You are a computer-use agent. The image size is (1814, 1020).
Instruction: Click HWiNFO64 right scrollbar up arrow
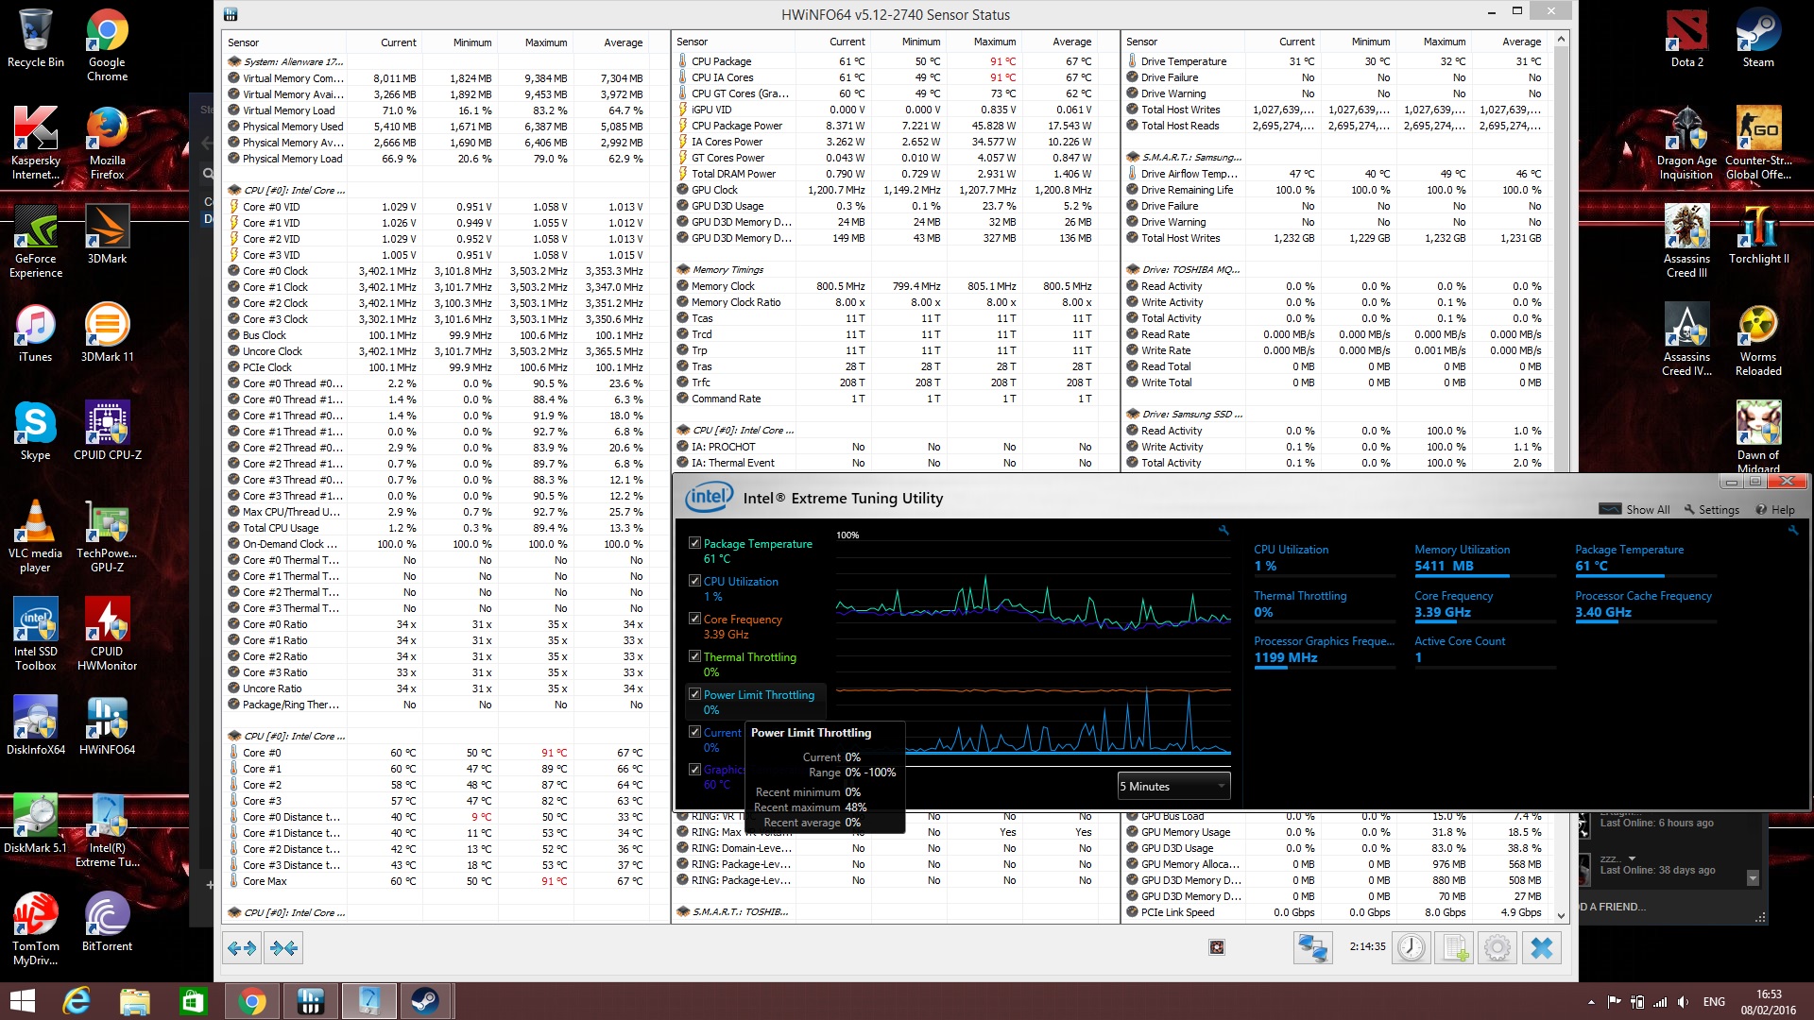pyautogui.click(x=1561, y=40)
